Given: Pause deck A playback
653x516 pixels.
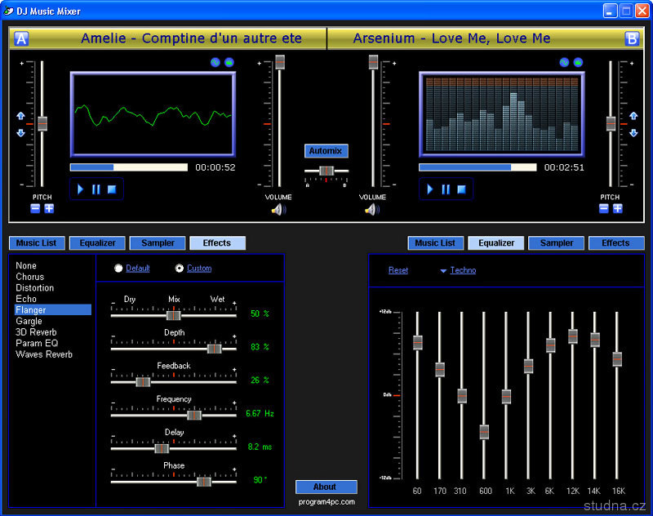Looking at the screenshot, I should click(96, 189).
